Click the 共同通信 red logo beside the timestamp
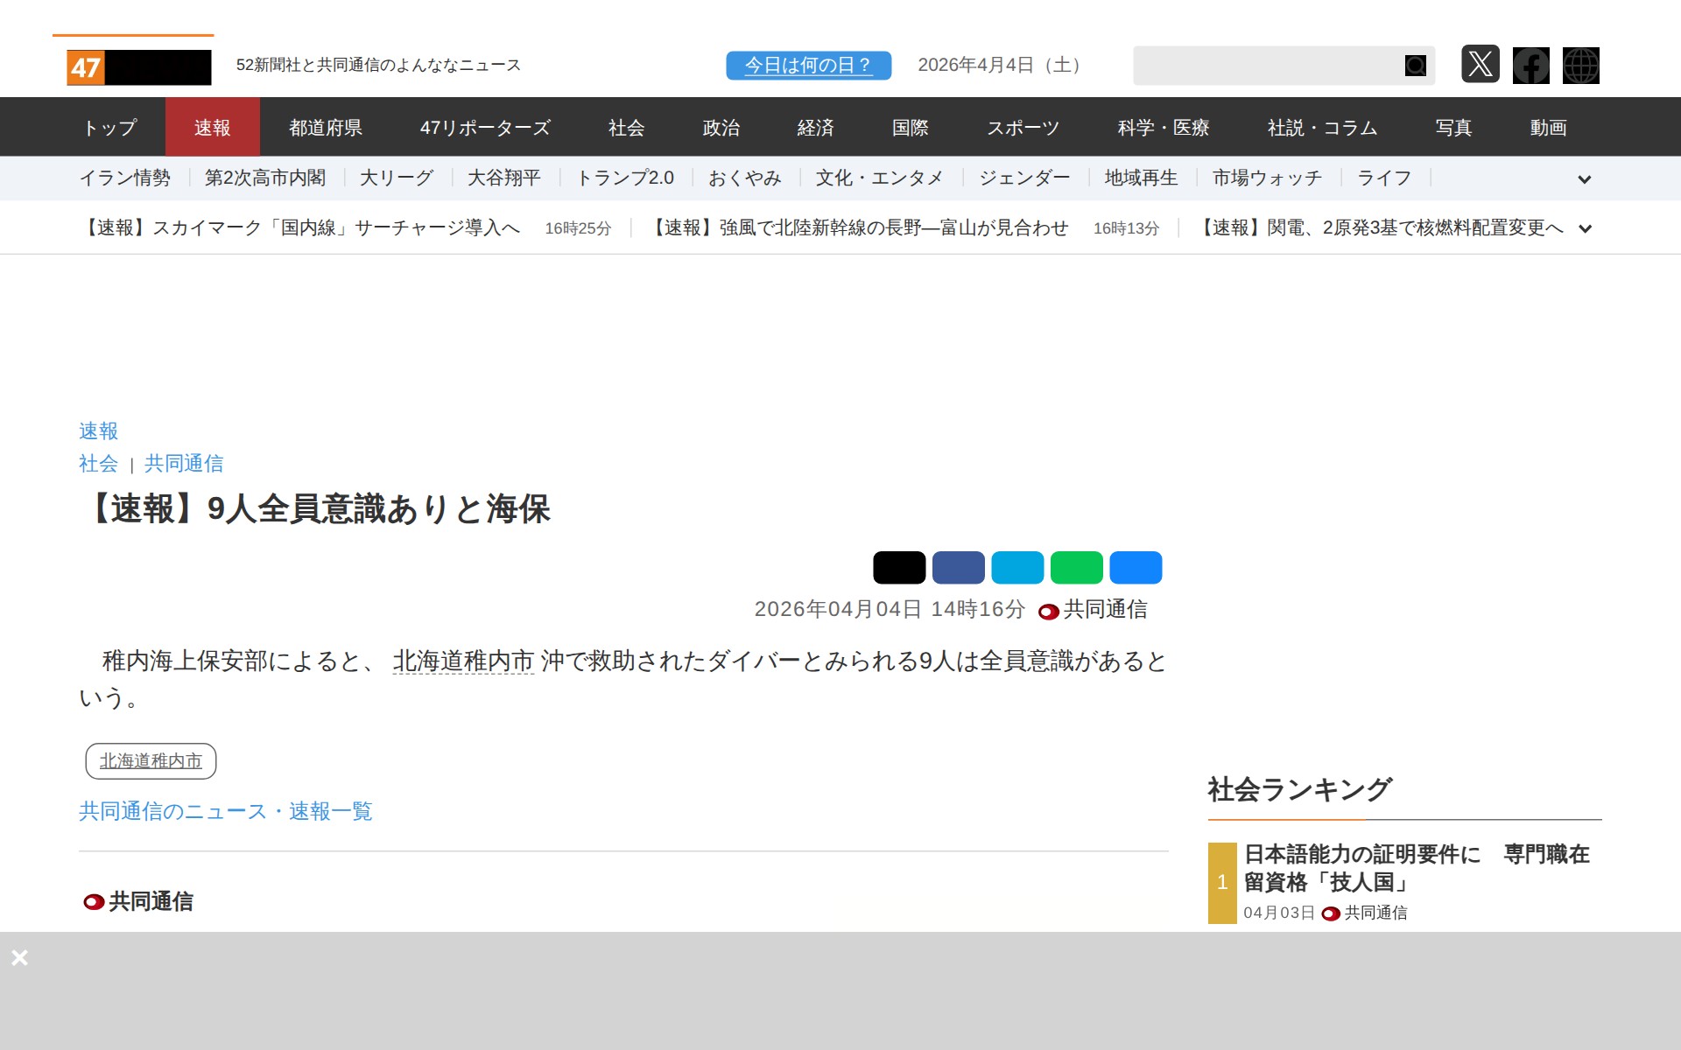Image resolution: width=1681 pixels, height=1050 pixels. 1047,611
